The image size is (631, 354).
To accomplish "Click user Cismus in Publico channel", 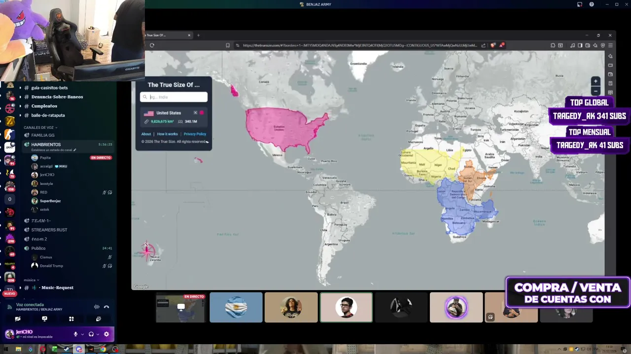I will (46, 257).
